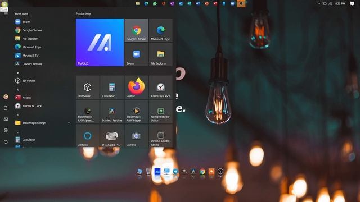Viewport: 360px width, 202px height.
Task: Open the notification action center
Action: (352, 4)
